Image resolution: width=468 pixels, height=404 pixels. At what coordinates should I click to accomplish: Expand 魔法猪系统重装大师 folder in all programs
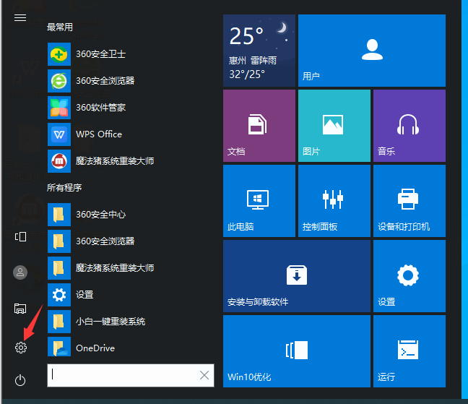point(101,268)
